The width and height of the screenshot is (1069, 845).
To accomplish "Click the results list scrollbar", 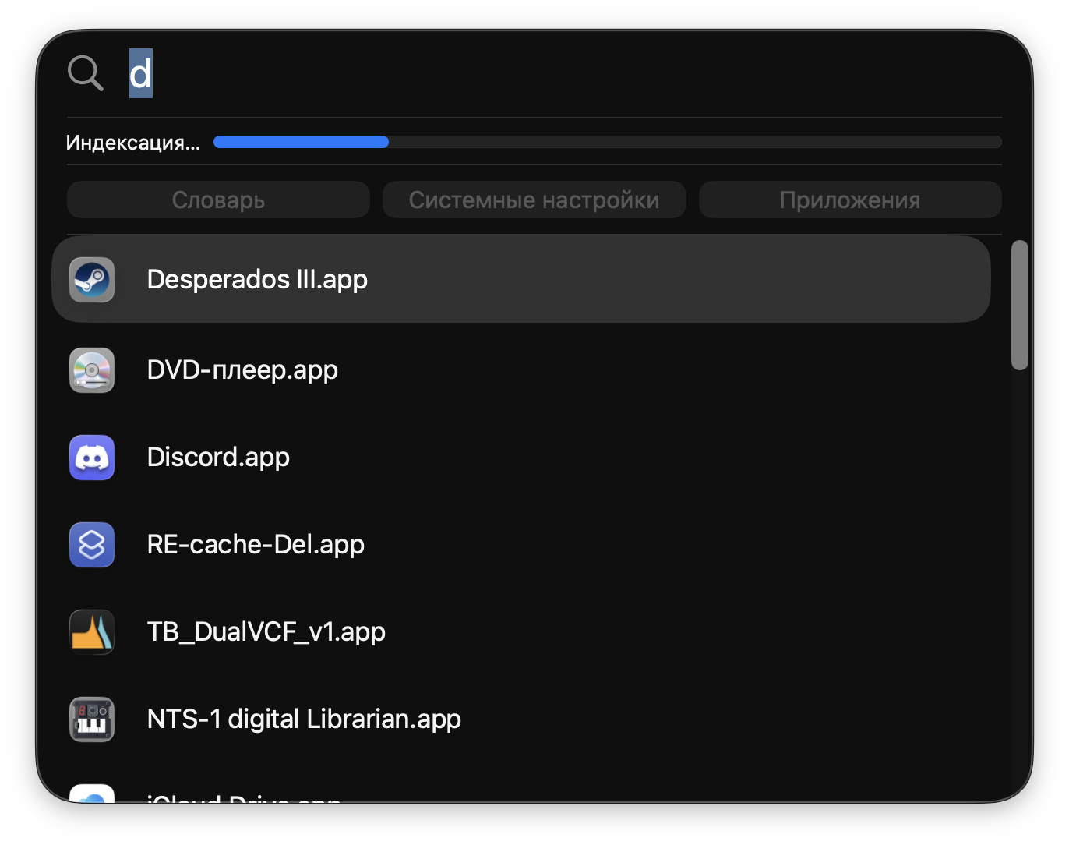I will click(x=1019, y=305).
